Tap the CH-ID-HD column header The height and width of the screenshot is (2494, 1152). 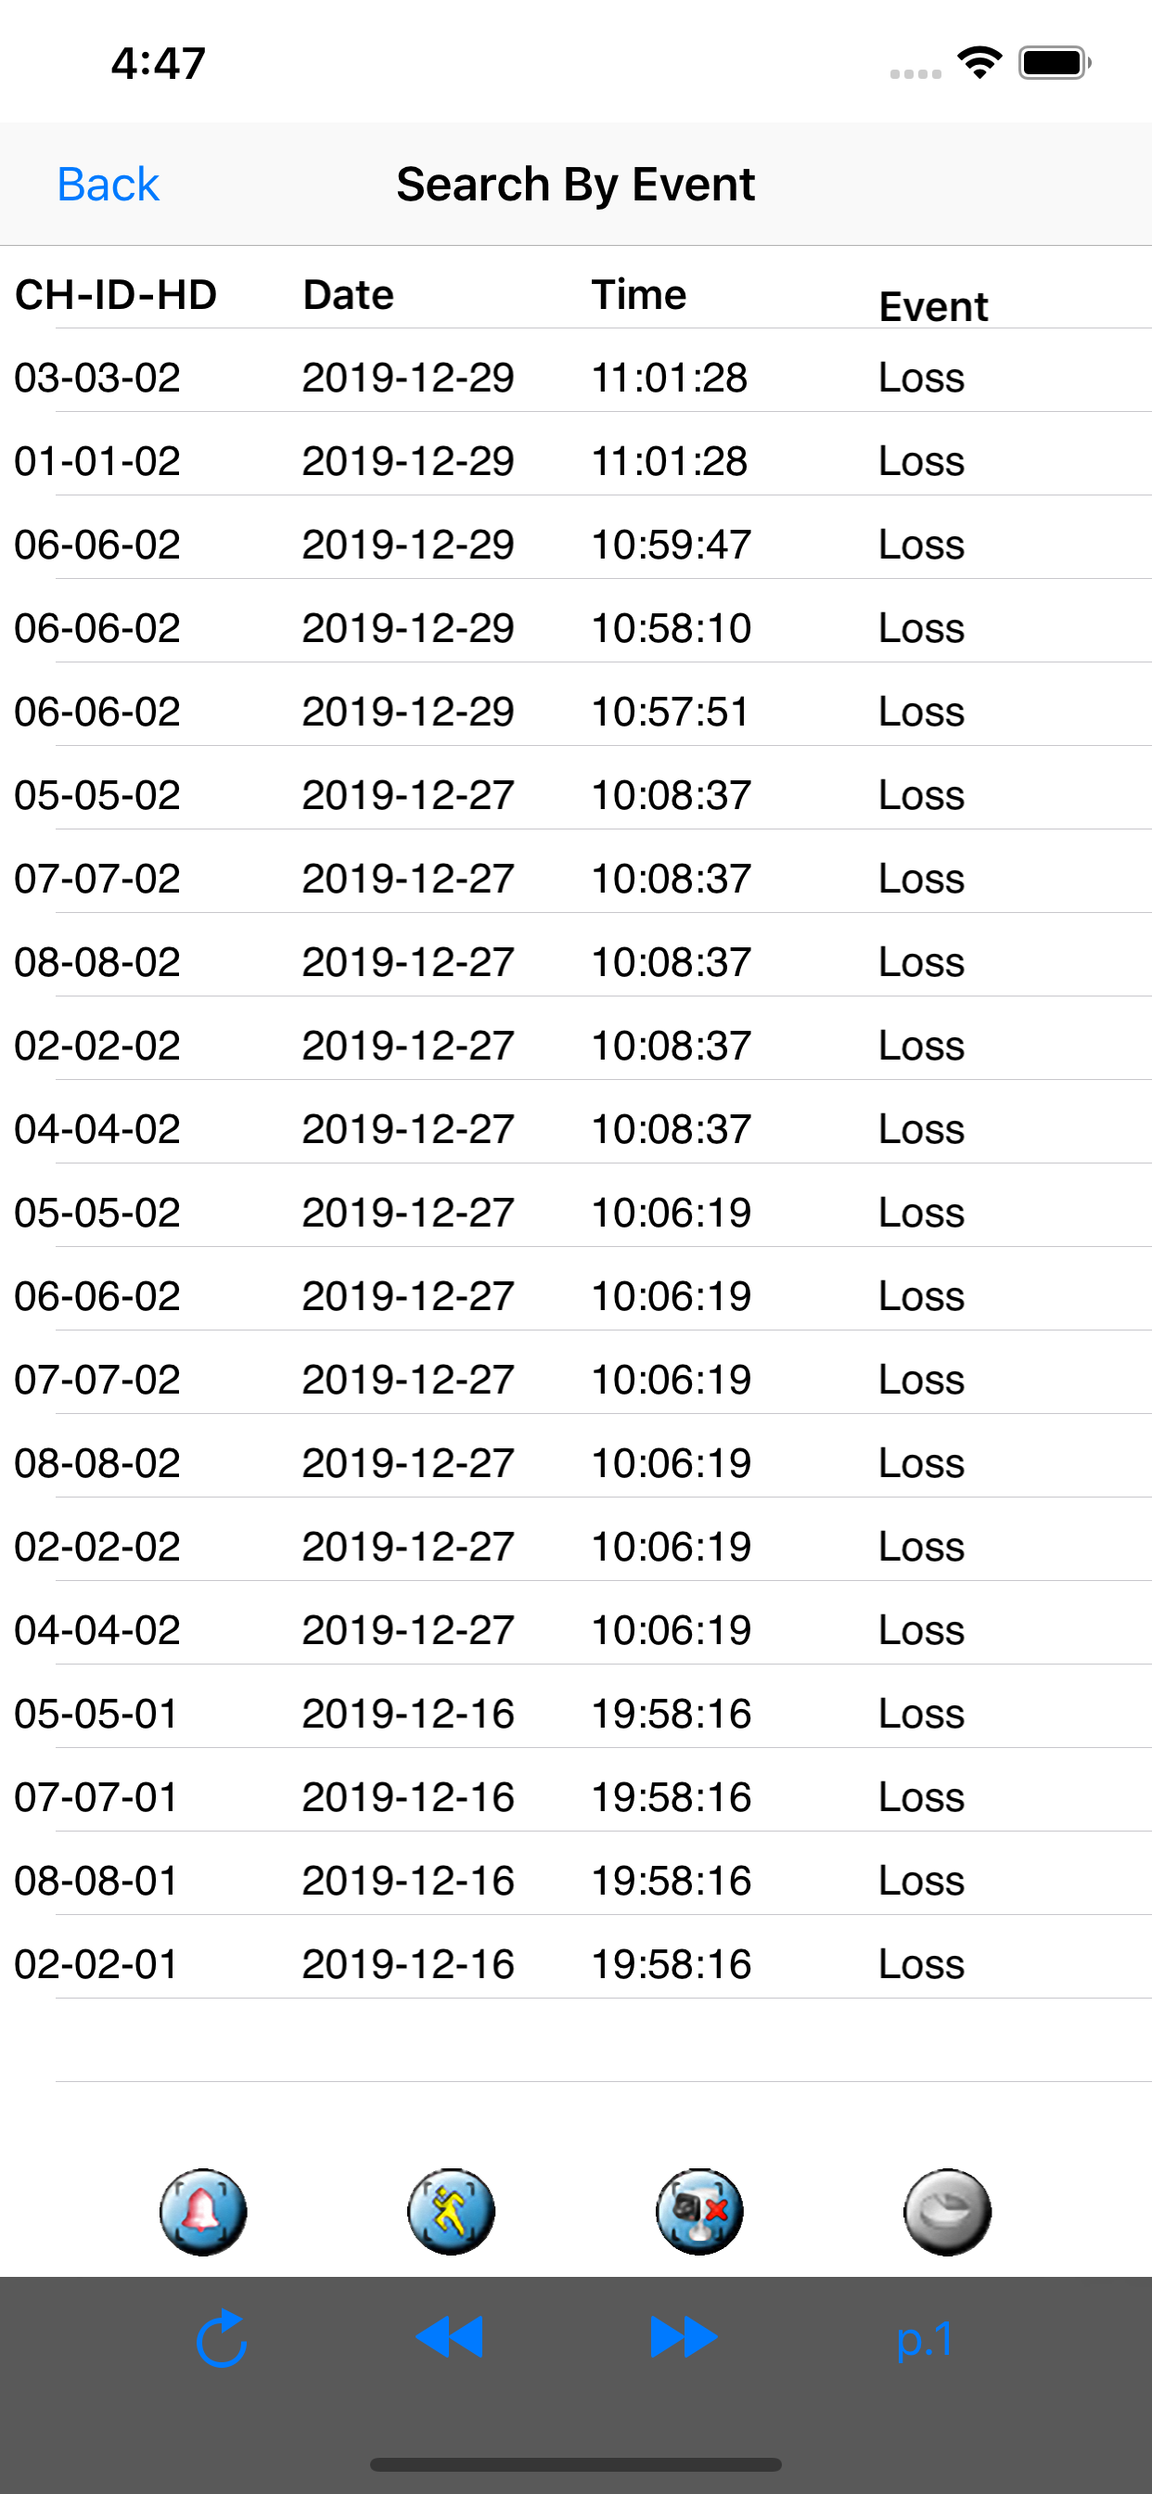pos(115,293)
